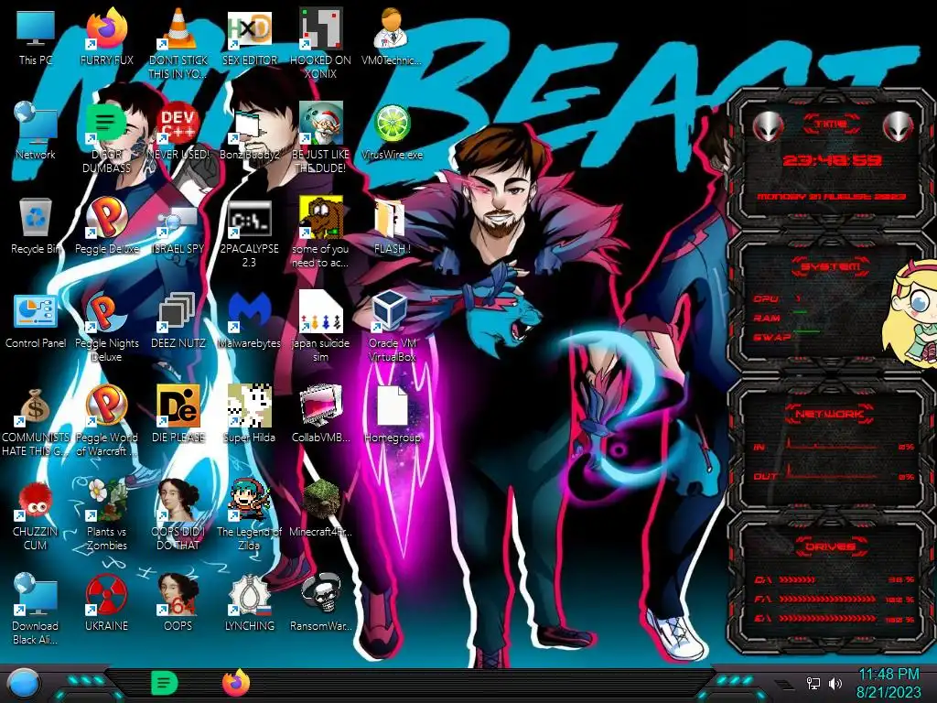
Task: Open the network tray icon
Action: (x=813, y=683)
